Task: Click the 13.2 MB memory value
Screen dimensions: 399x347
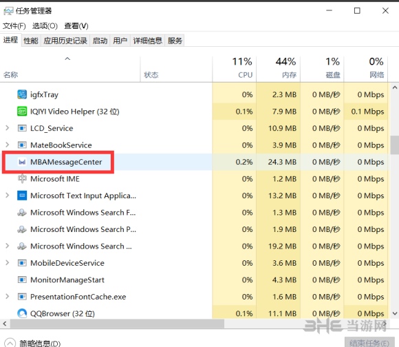Action: coord(282,196)
